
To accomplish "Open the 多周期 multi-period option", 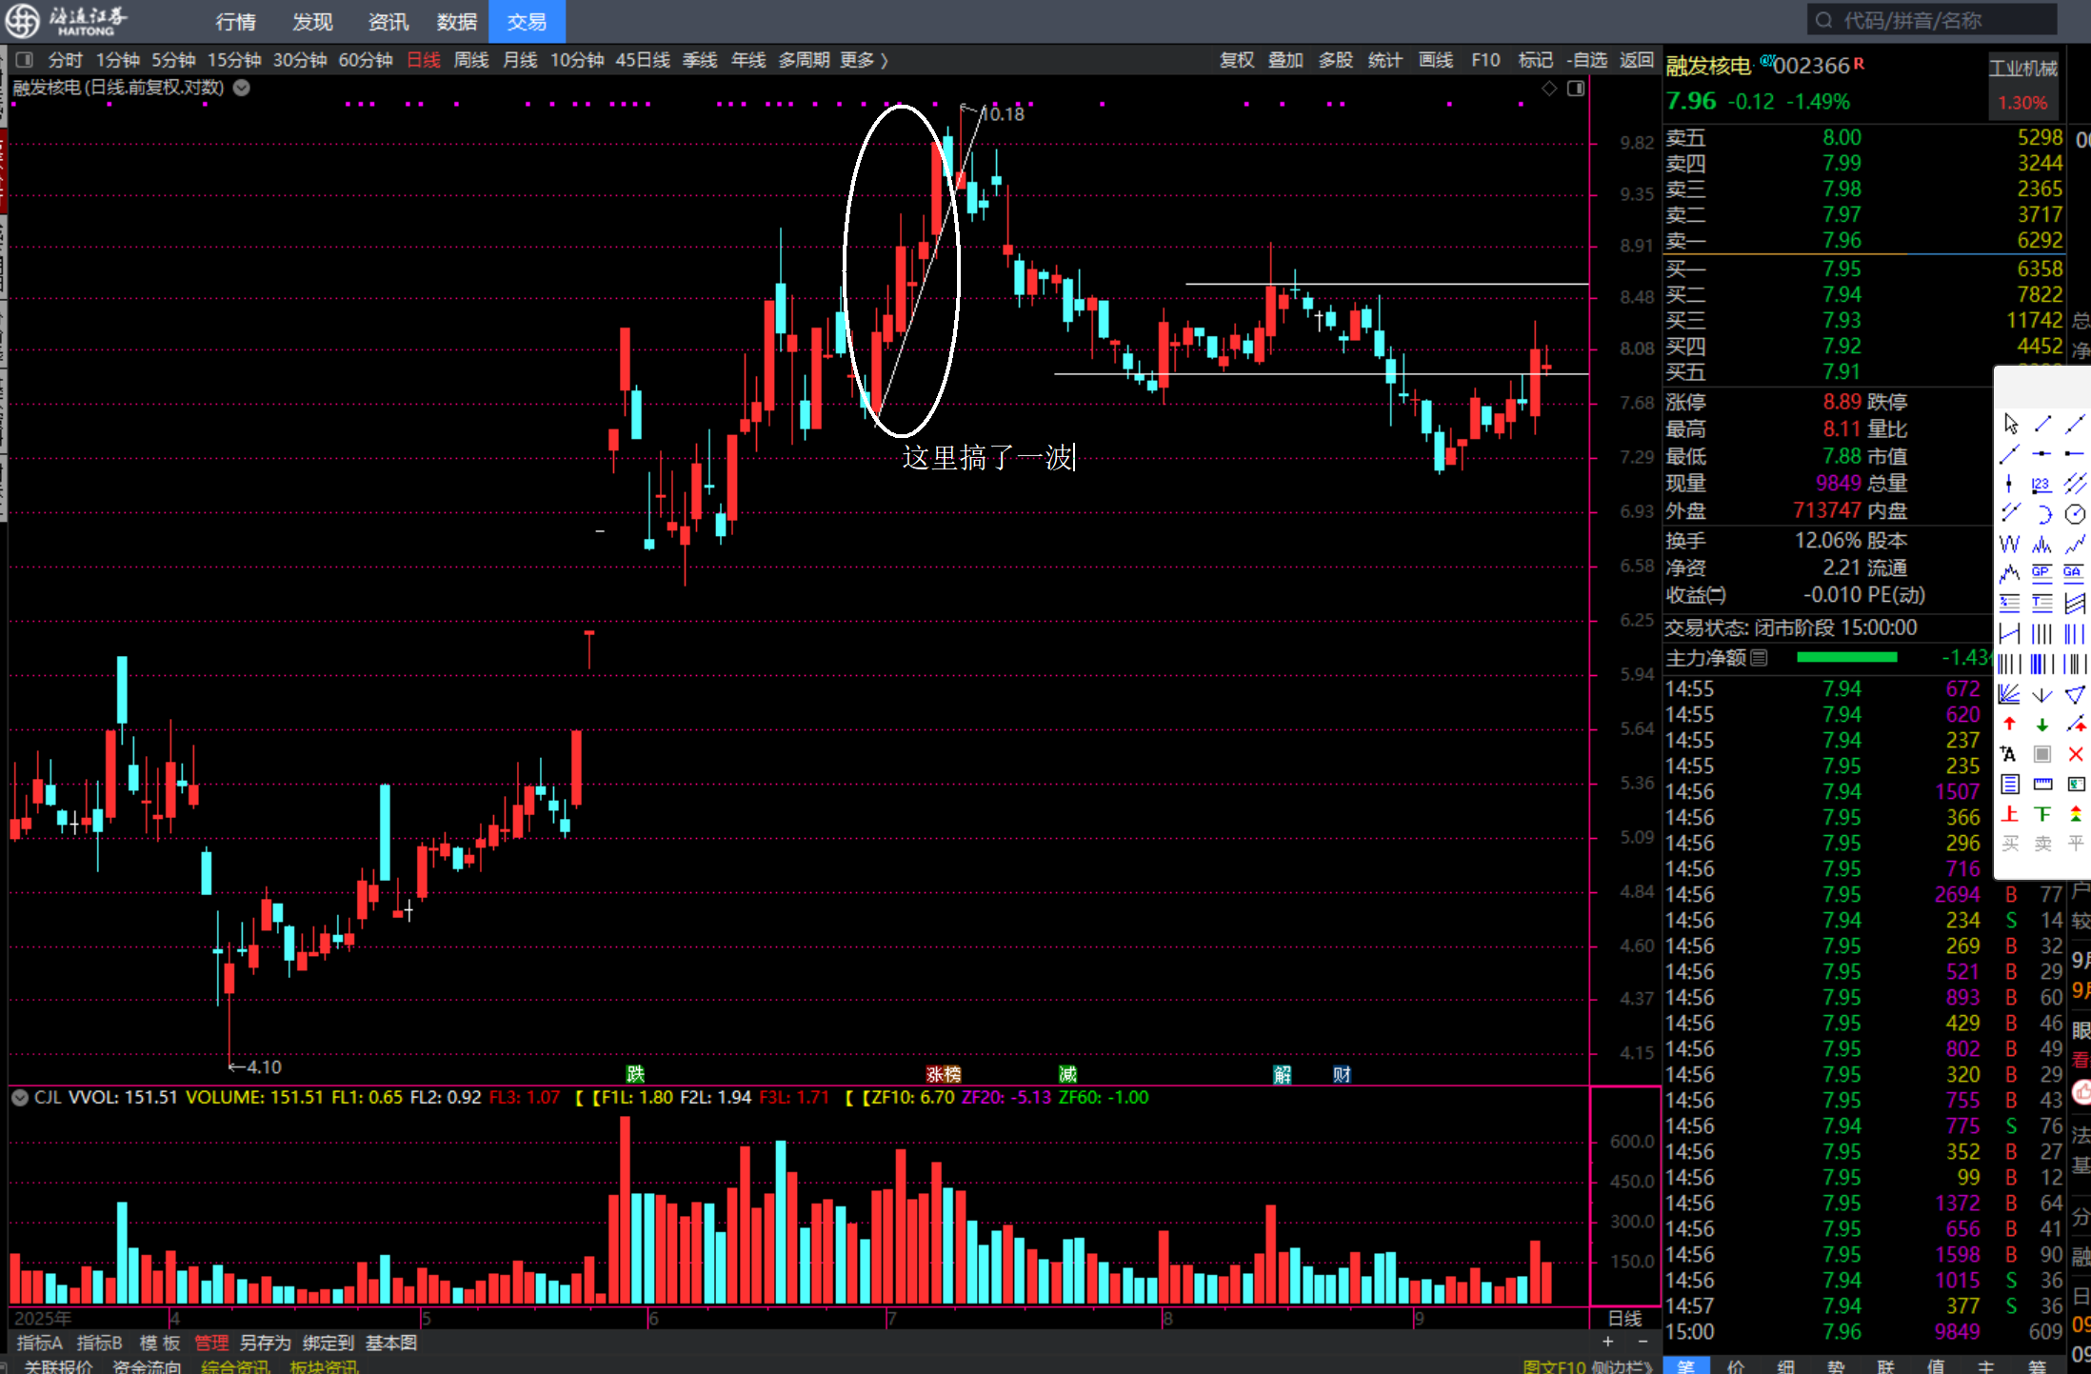I will click(x=804, y=60).
